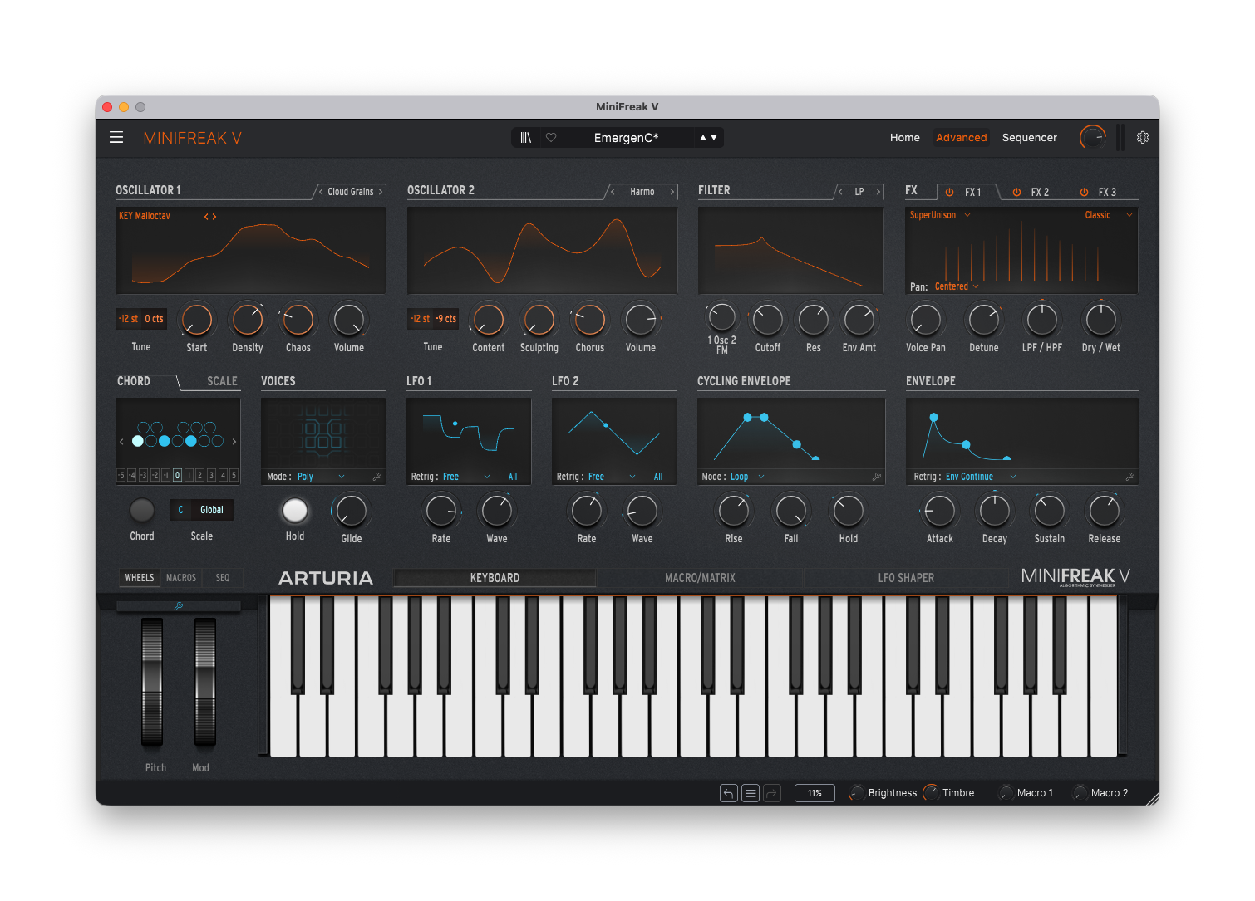This screenshot has height=901, width=1255.
Task: Click the Pitch wheel slider
Action: point(152,682)
